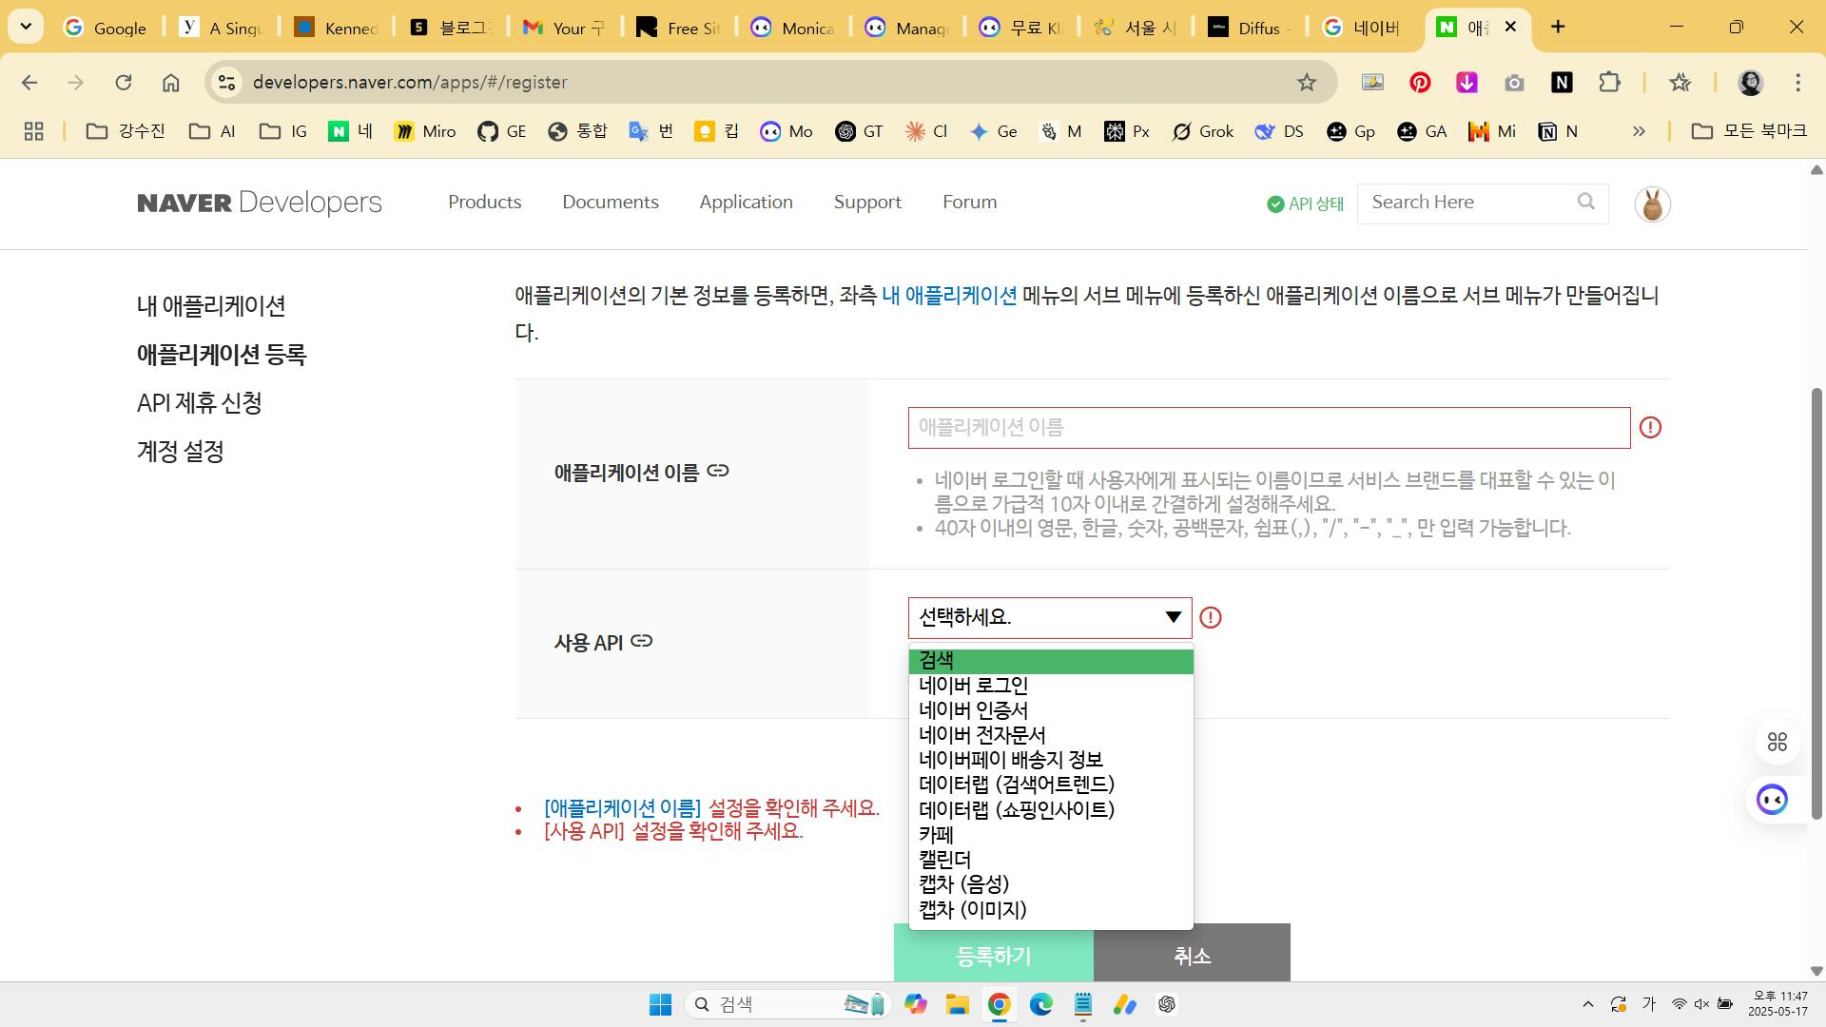Image resolution: width=1826 pixels, height=1027 pixels.
Task: Open File Explorer from the taskbar
Action: click(957, 1004)
